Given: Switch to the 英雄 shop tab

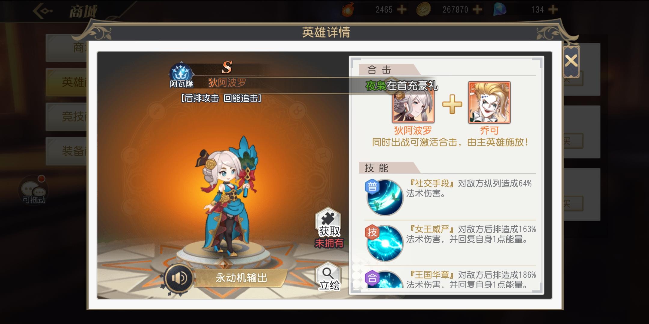Looking at the screenshot, I should [x=67, y=82].
